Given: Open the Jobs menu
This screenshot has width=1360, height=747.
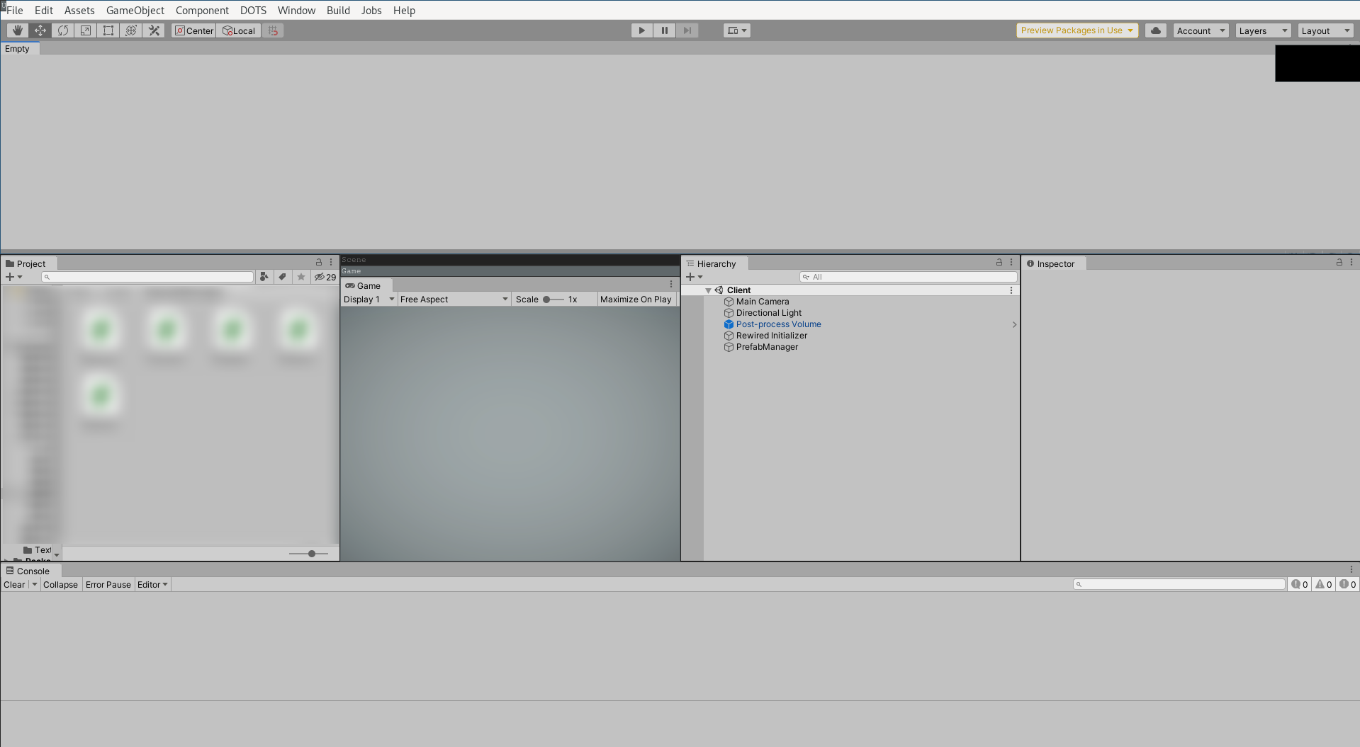Looking at the screenshot, I should click(371, 11).
